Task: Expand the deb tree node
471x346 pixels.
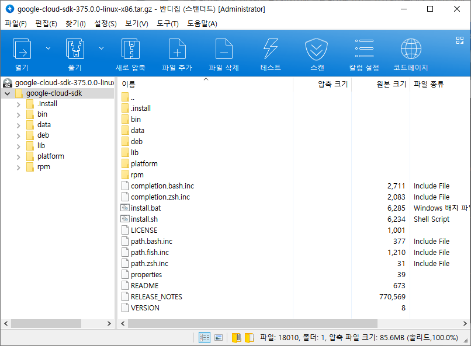Action: point(18,136)
